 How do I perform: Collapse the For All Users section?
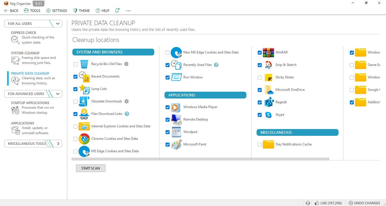tap(33, 23)
